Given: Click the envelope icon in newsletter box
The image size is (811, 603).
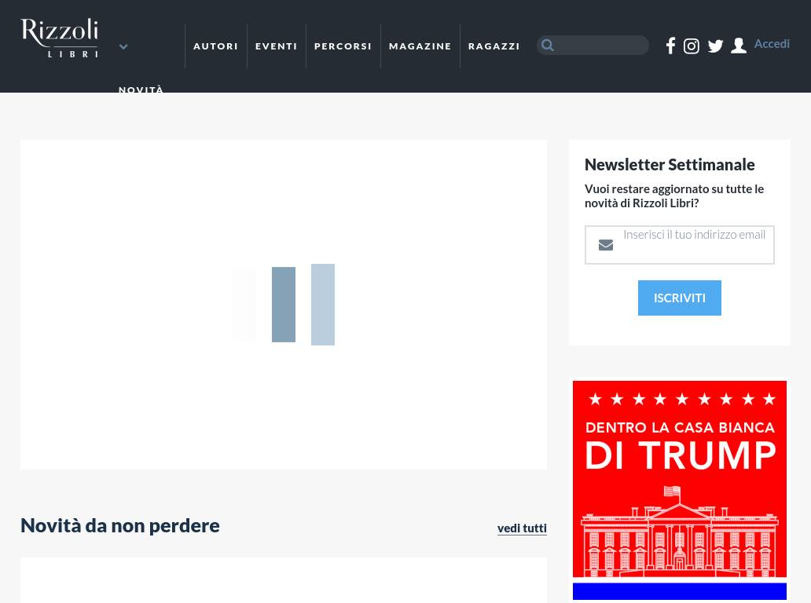Looking at the screenshot, I should [x=606, y=245].
